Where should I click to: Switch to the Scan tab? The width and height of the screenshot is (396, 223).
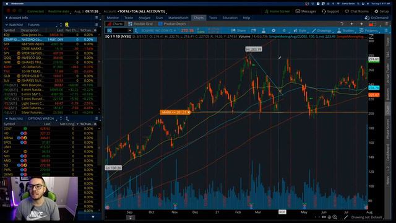[x=159, y=18]
